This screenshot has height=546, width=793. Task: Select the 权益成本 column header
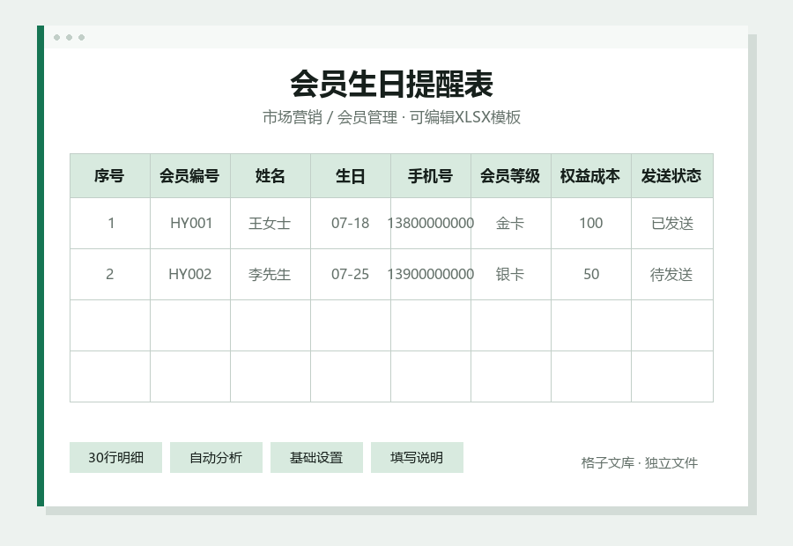click(590, 176)
